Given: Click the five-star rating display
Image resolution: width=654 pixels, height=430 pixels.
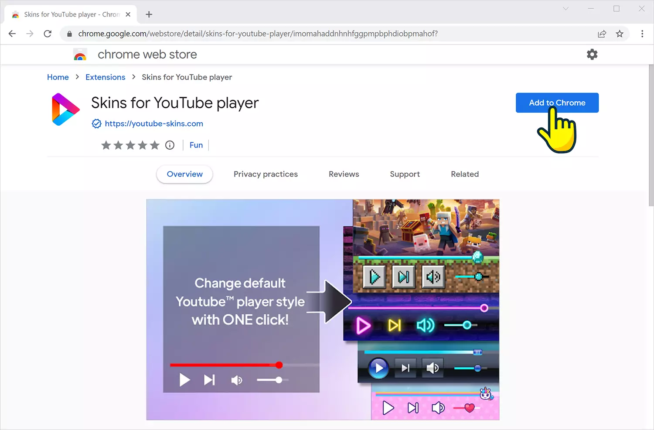Looking at the screenshot, I should click(x=130, y=145).
